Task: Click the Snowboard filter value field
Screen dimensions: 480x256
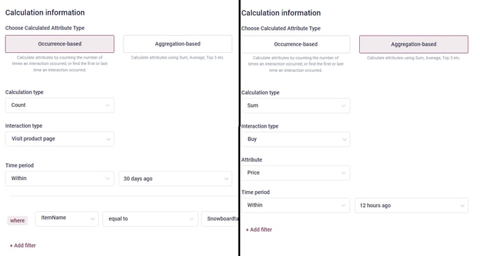Action: point(220,218)
